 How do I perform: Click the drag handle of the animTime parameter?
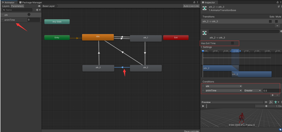tap(2, 20)
